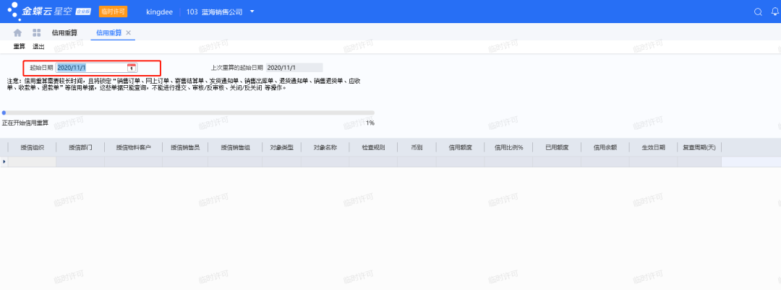This screenshot has height=290, width=781.
Task: Click the 币别 column header
Action: [x=417, y=147]
